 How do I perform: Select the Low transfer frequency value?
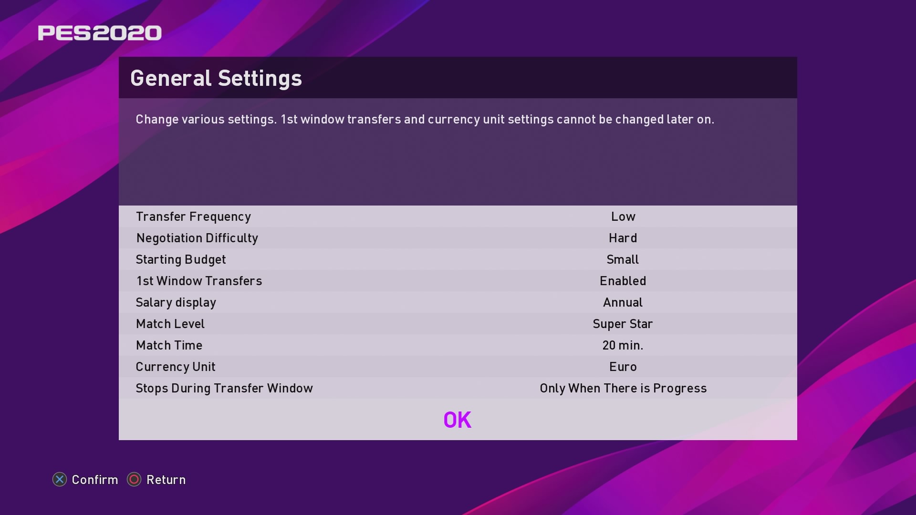[x=623, y=216]
